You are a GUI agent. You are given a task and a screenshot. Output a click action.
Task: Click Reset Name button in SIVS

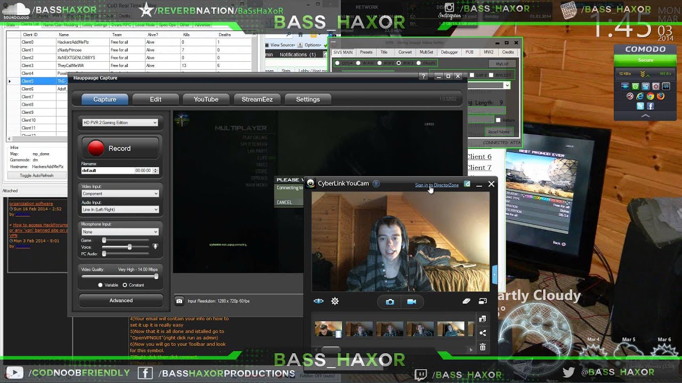pos(499,132)
